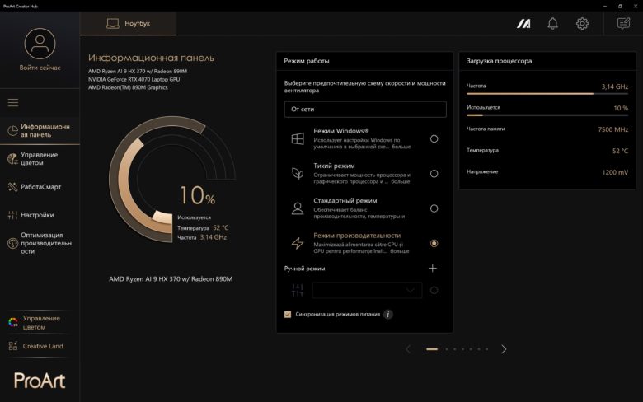This screenshot has height=402, width=643.
Task: Click the circular CPU usage gauge
Action: pyautogui.click(x=171, y=179)
